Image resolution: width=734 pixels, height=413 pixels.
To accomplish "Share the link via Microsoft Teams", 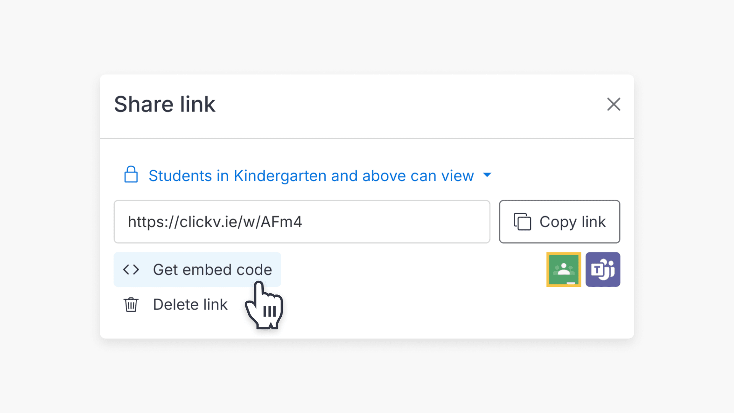I will click(602, 269).
